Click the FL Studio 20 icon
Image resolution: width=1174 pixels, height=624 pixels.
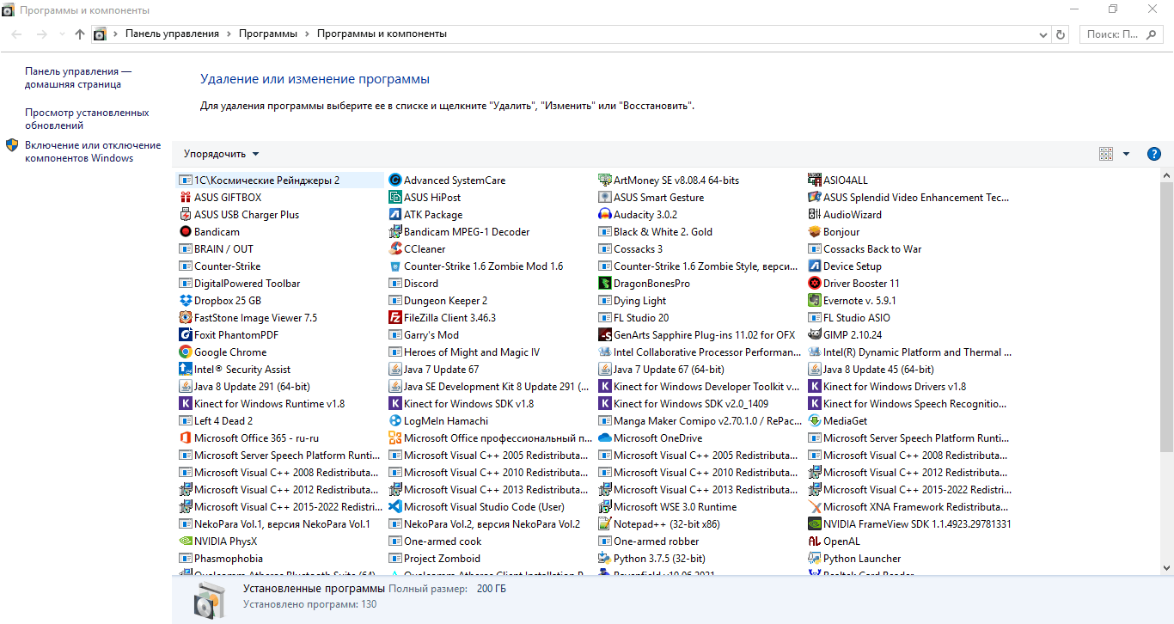coord(605,318)
